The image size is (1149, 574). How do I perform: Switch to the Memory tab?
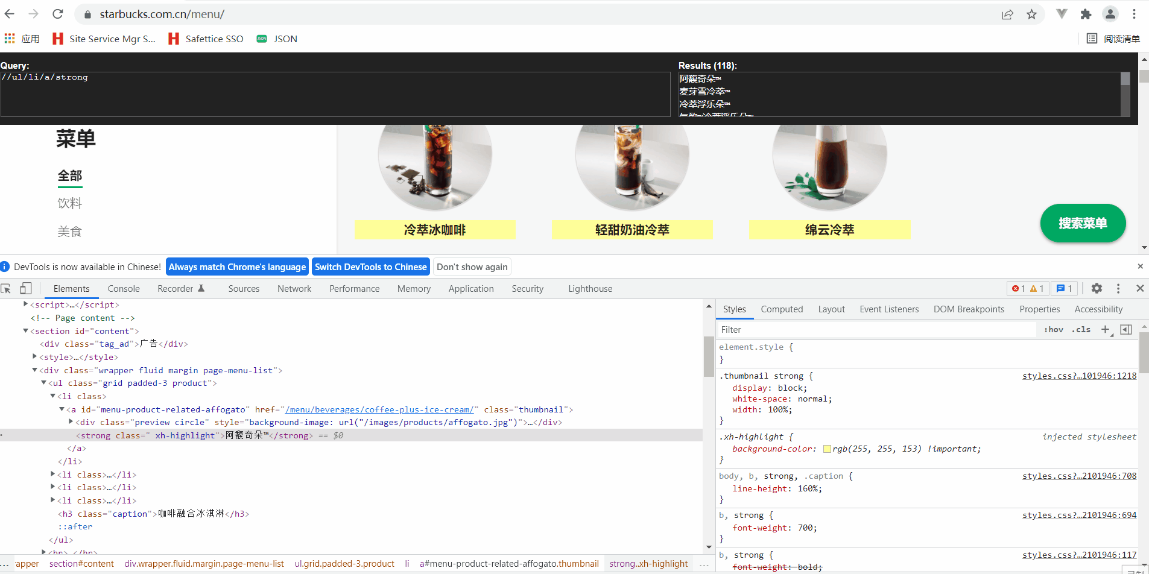[x=414, y=289]
